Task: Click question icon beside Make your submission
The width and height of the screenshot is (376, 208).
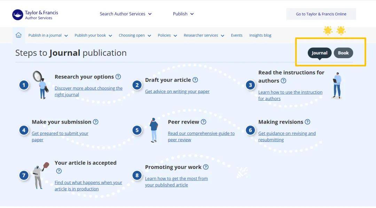Action: [95, 122]
